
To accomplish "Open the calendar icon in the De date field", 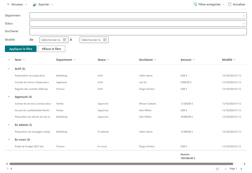I will coord(65,40).
